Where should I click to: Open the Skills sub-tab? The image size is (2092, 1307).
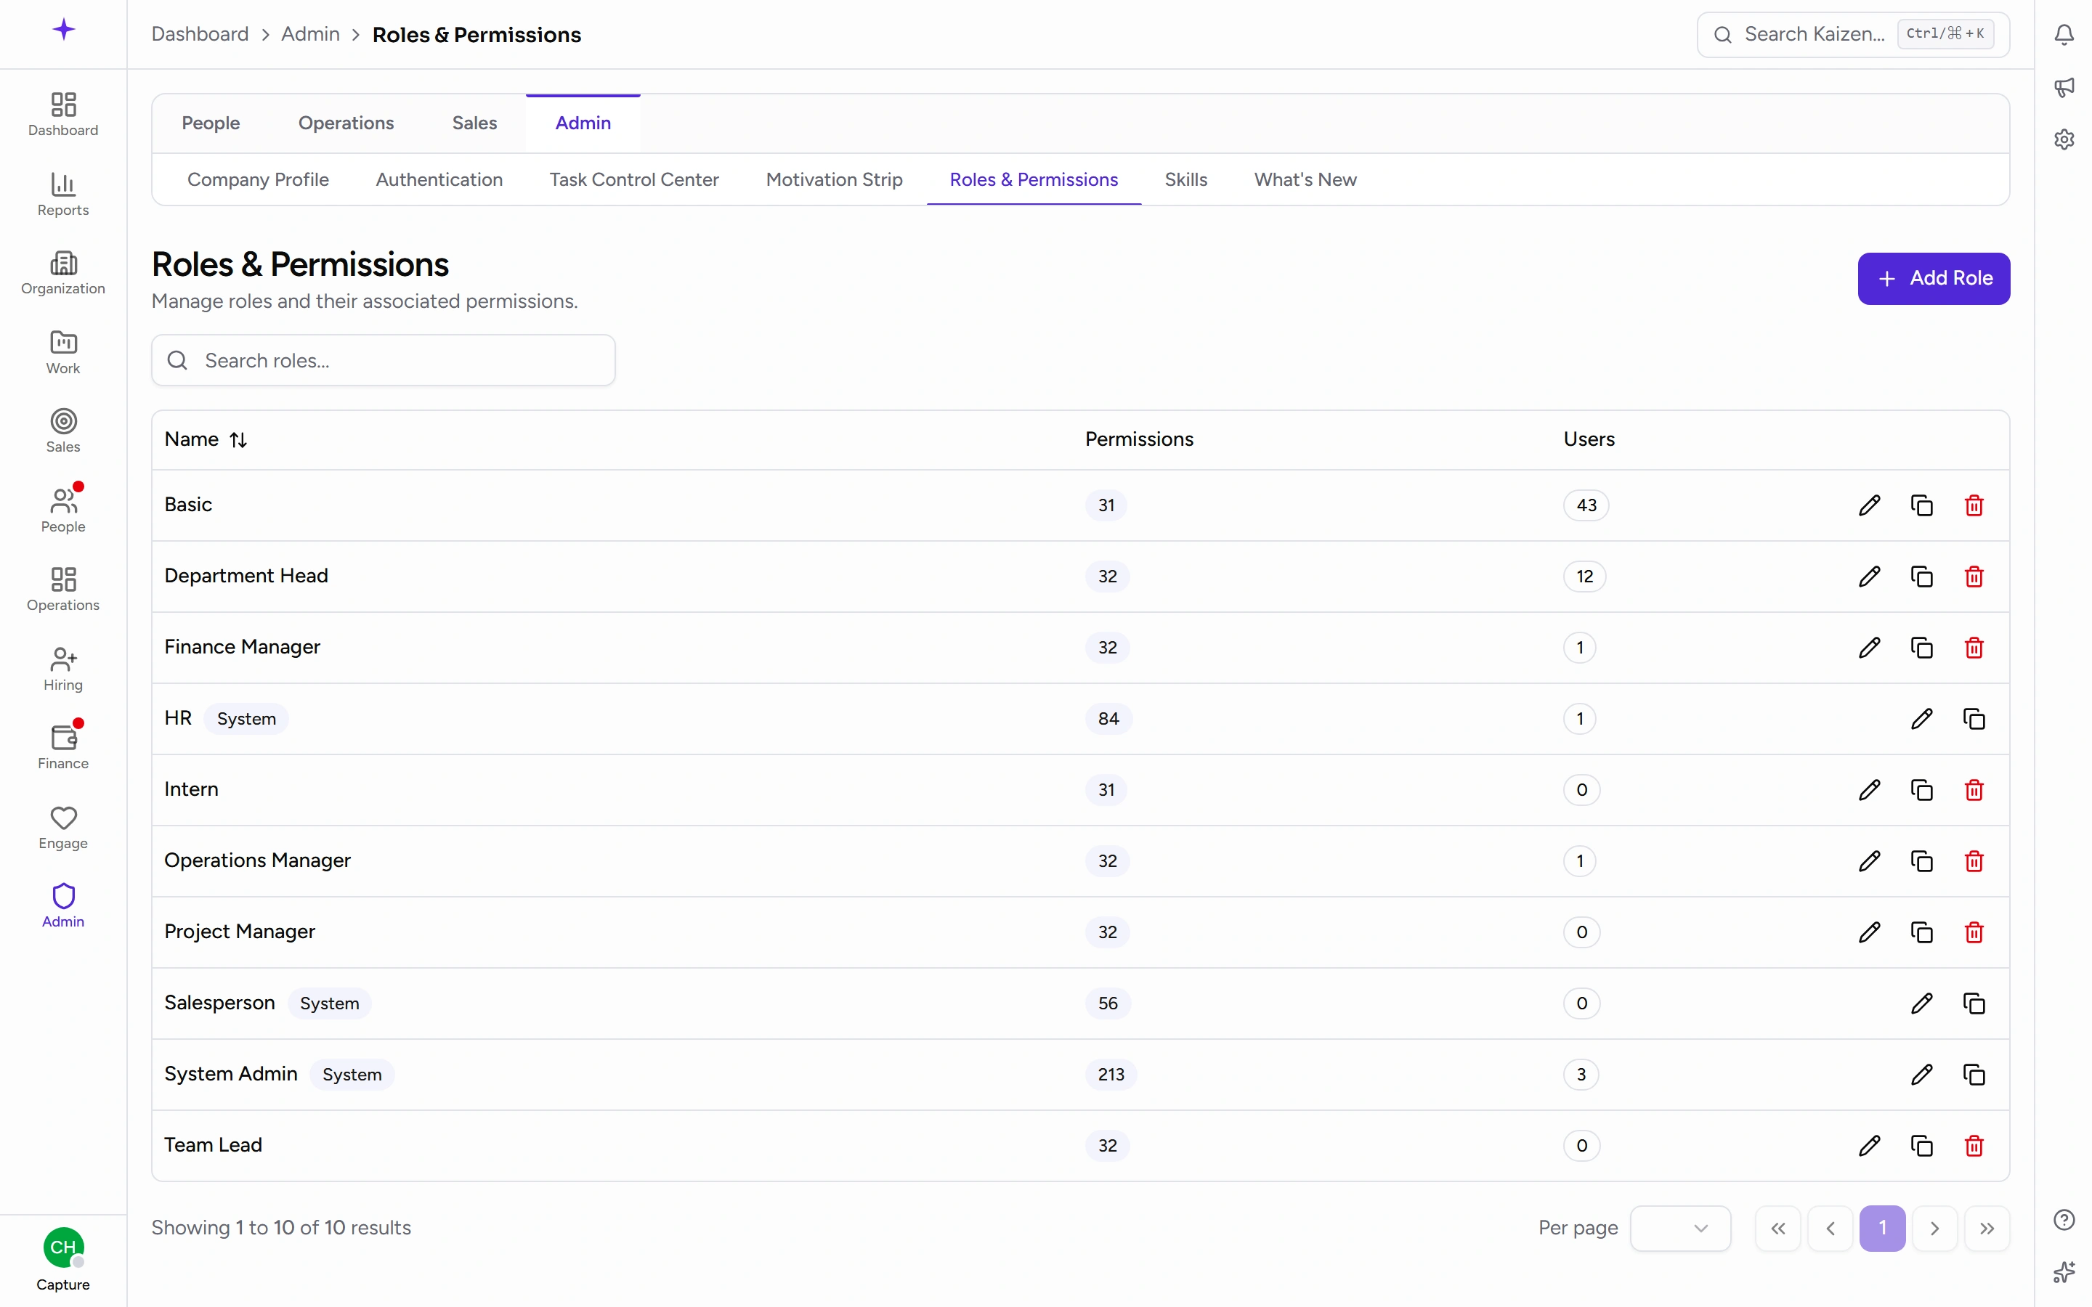tap(1185, 179)
